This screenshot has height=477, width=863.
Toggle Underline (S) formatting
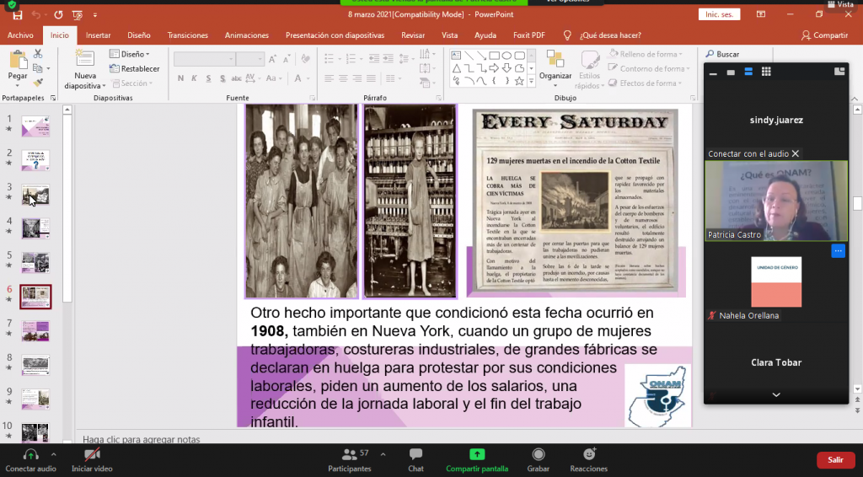click(208, 78)
